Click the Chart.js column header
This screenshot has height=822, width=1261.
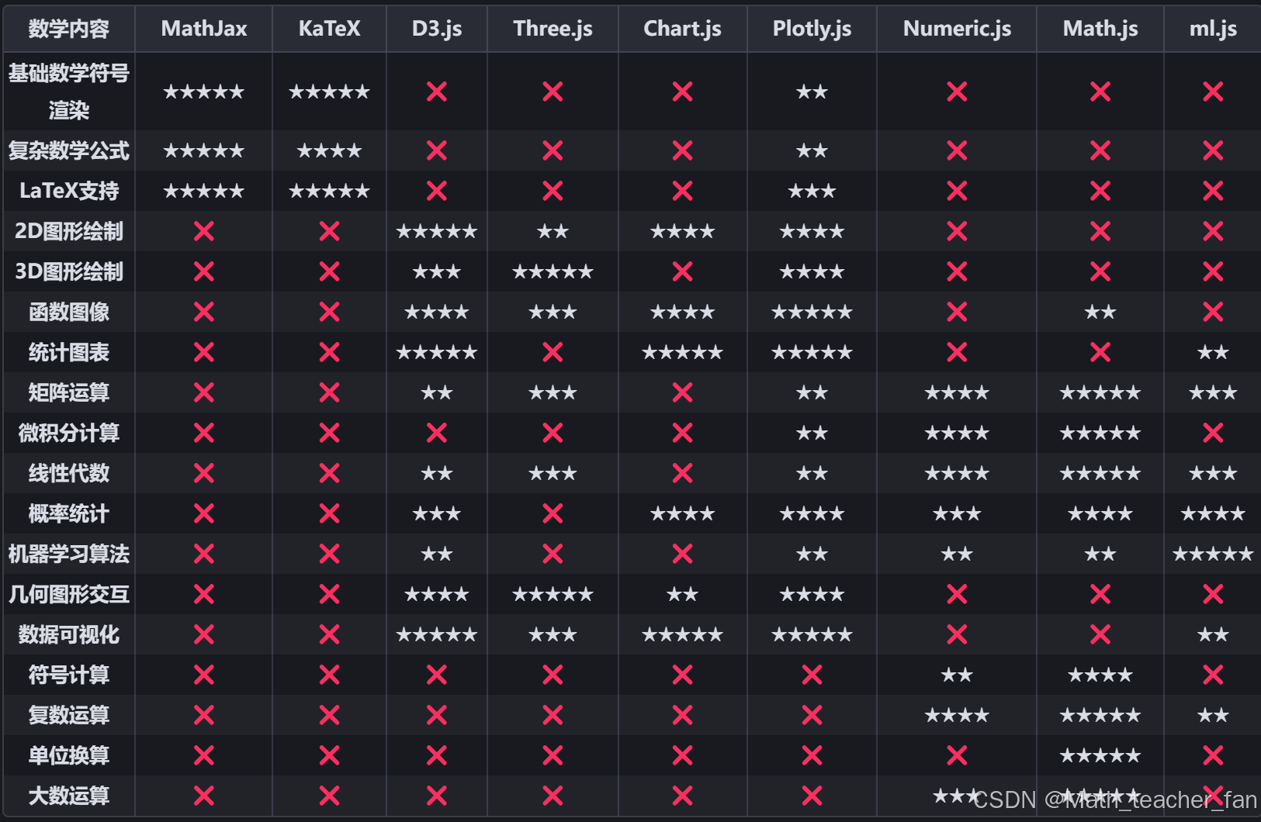click(x=682, y=29)
